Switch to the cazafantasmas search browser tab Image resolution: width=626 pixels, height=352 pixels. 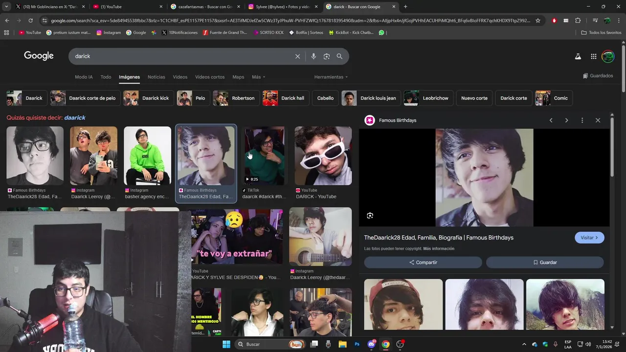[x=205, y=7]
